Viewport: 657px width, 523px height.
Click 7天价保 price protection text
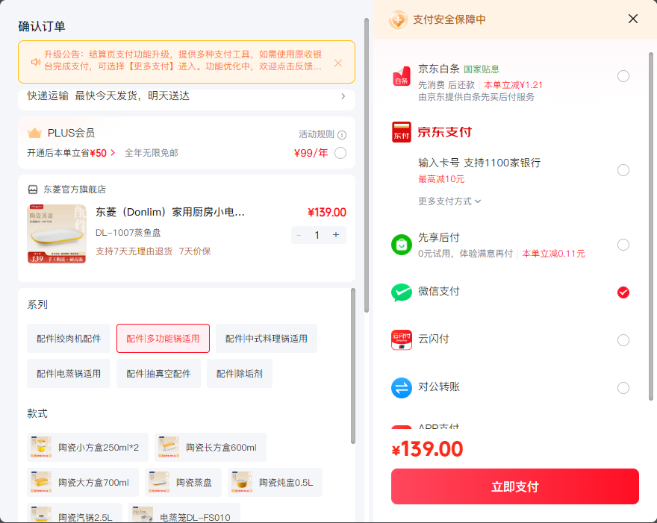click(x=195, y=251)
